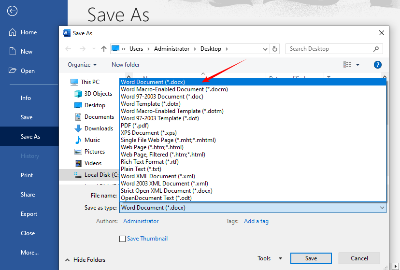This screenshot has height=270, width=400.
Task: Choose Word Macro-Enabled Template (*.dotm)
Action: [253, 111]
